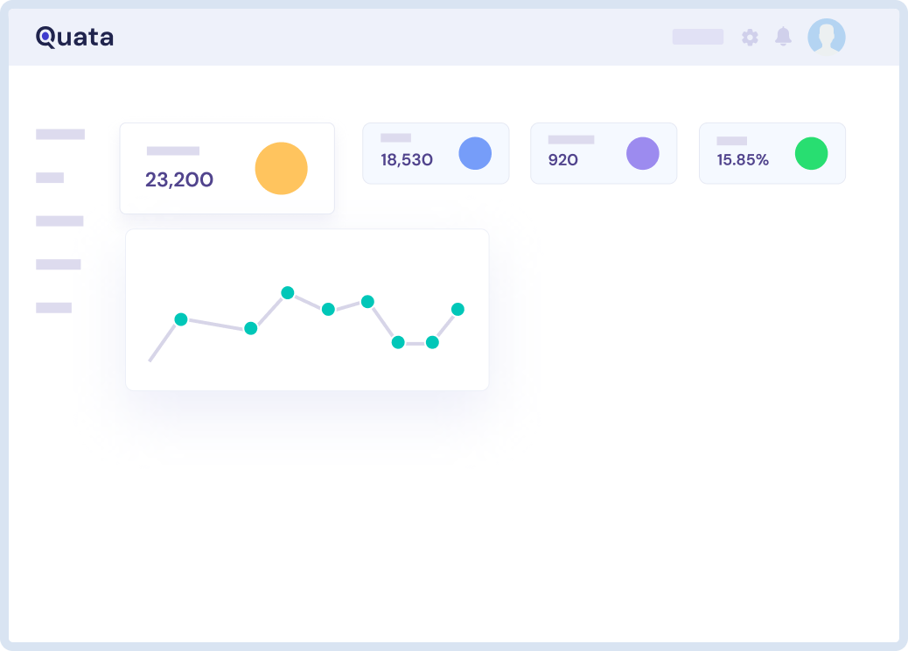Image resolution: width=908 pixels, height=651 pixels.
Task: Click the blue circle on 18,530 card
Action: coord(475,153)
